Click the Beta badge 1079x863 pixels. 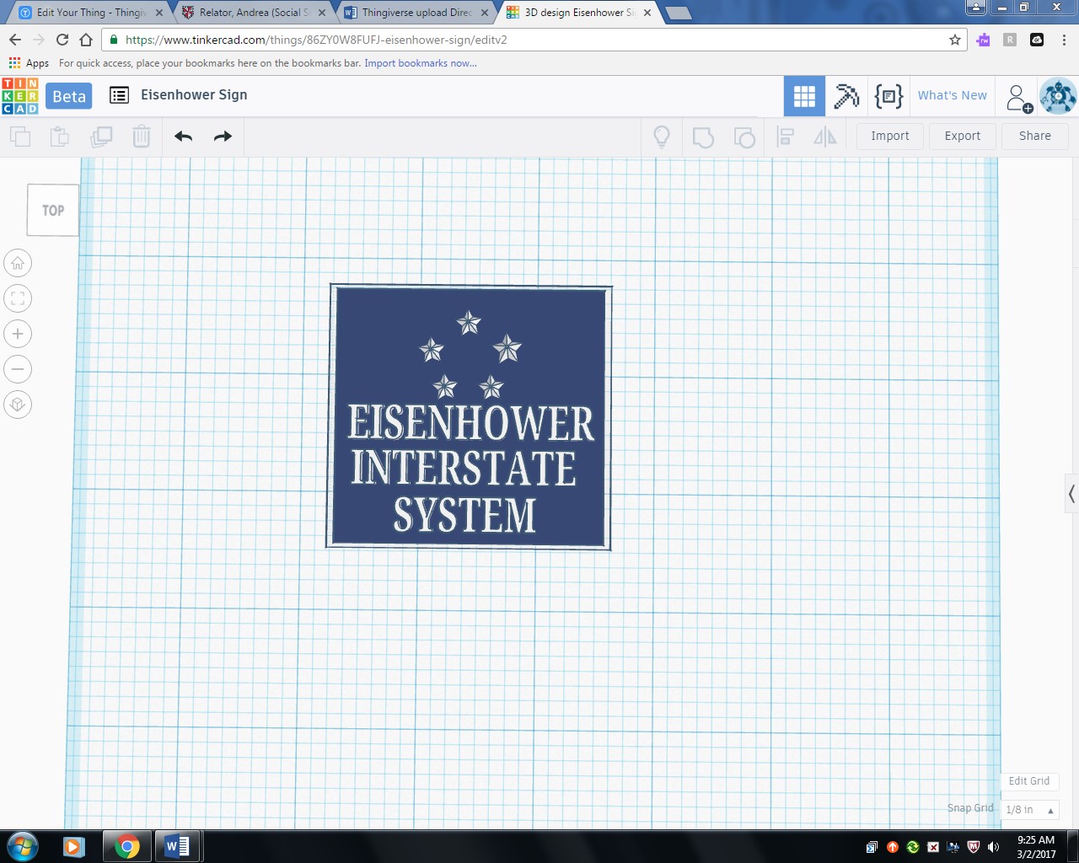point(69,96)
